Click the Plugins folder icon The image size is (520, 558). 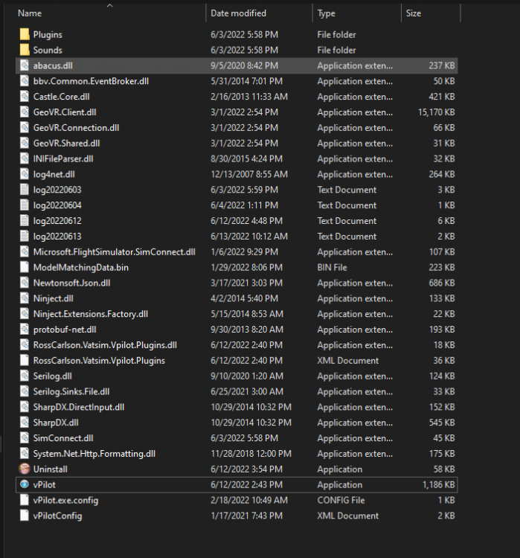tap(25, 34)
